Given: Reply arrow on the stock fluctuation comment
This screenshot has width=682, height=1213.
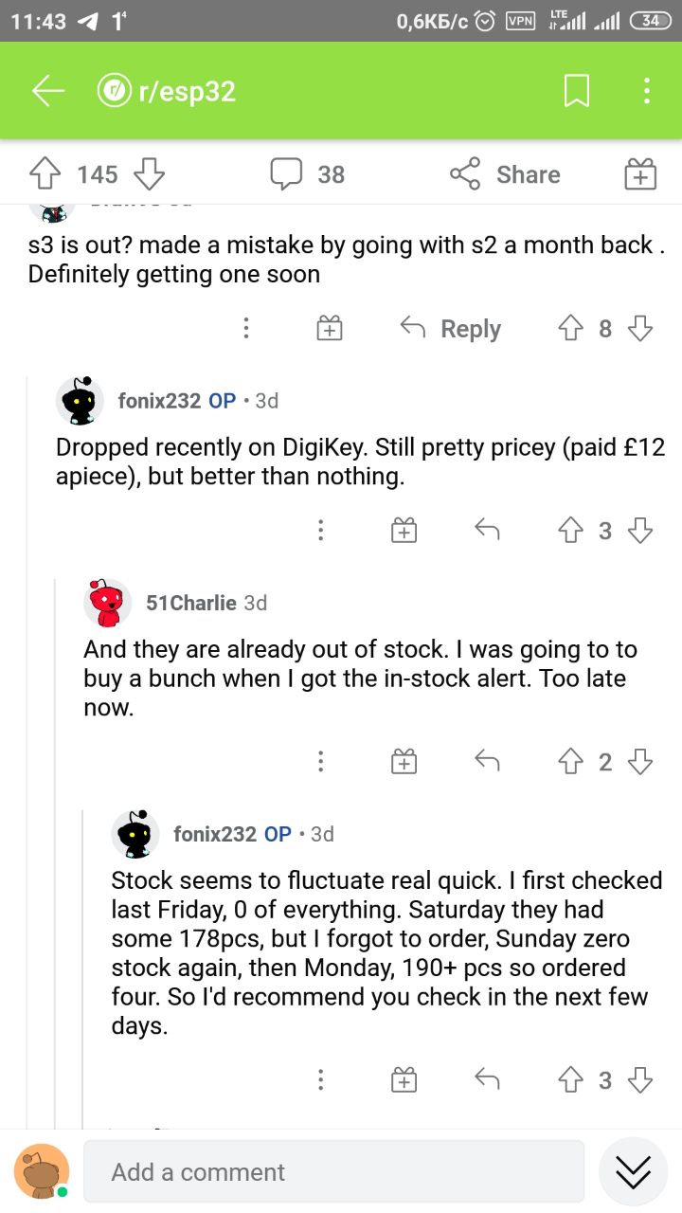Looking at the screenshot, I should (486, 1079).
